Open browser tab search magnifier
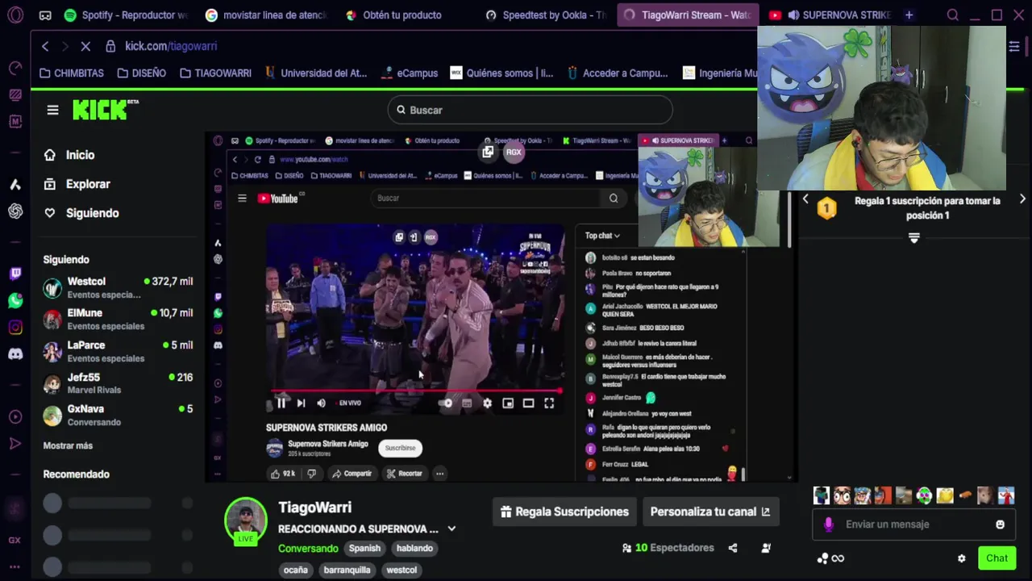 [953, 15]
